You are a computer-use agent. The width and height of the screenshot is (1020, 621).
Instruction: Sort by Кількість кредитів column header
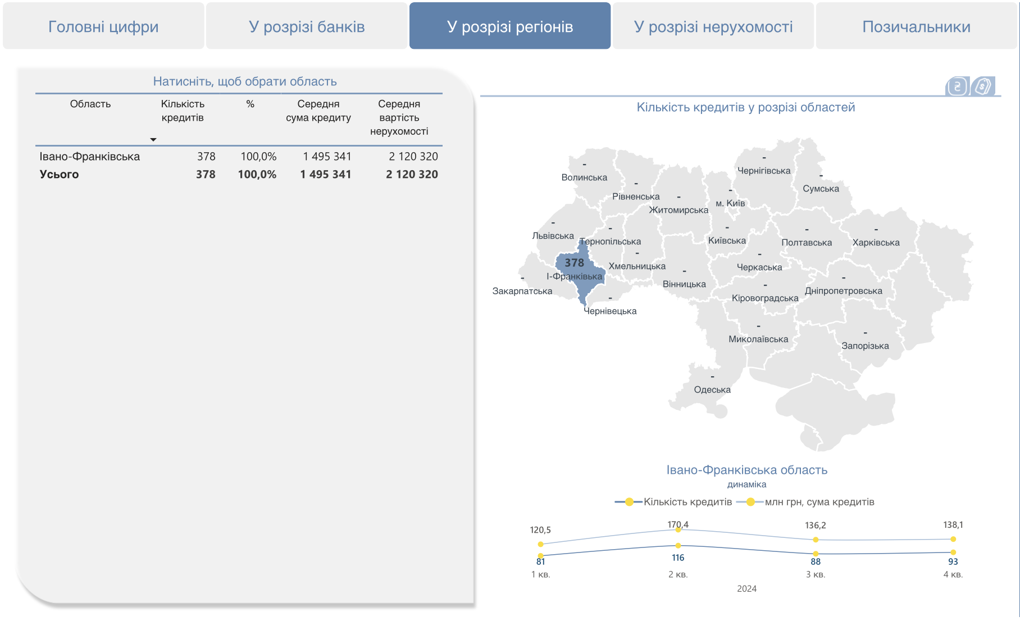coord(183,111)
